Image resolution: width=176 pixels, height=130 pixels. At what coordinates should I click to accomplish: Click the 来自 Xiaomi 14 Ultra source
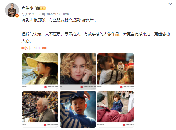pos(53,14)
